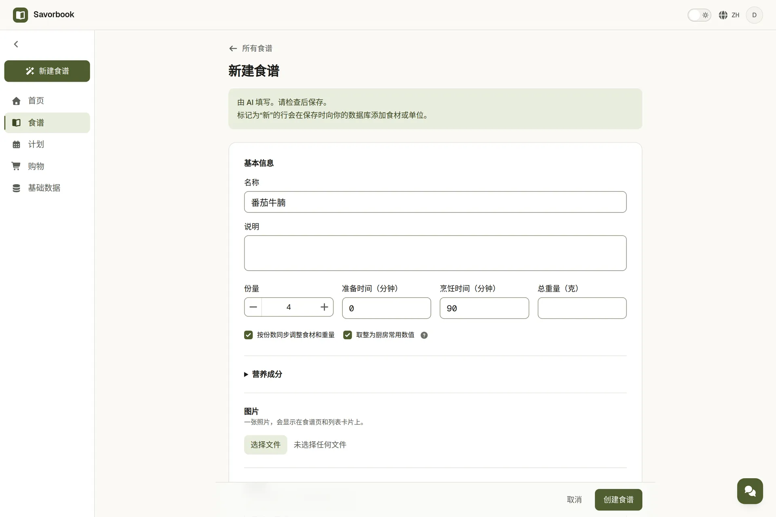Decrease servings with the minus button
Viewport: 776px width, 517px height.
253,307
